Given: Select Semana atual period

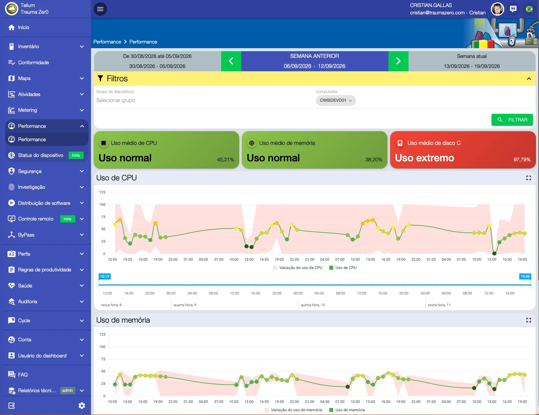Looking at the screenshot, I should pyautogui.click(x=472, y=61).
